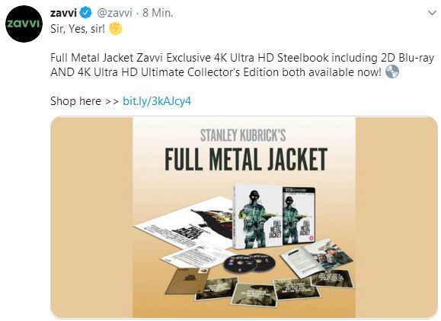
Task: Click the steelbook case cover art
Action: pos(257,216)
